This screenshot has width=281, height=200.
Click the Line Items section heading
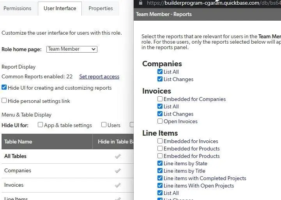tap(160, 133)
